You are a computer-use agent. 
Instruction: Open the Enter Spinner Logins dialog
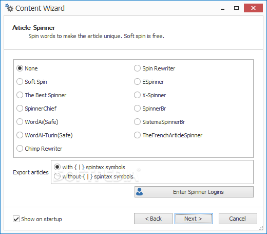tap(194, 192)
